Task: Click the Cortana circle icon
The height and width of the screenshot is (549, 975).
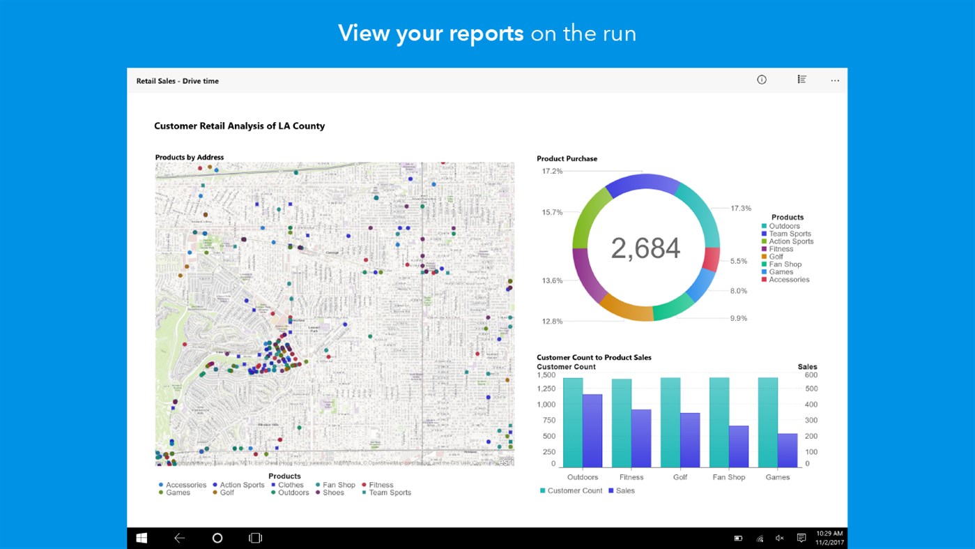Action: tap(217, 537)
